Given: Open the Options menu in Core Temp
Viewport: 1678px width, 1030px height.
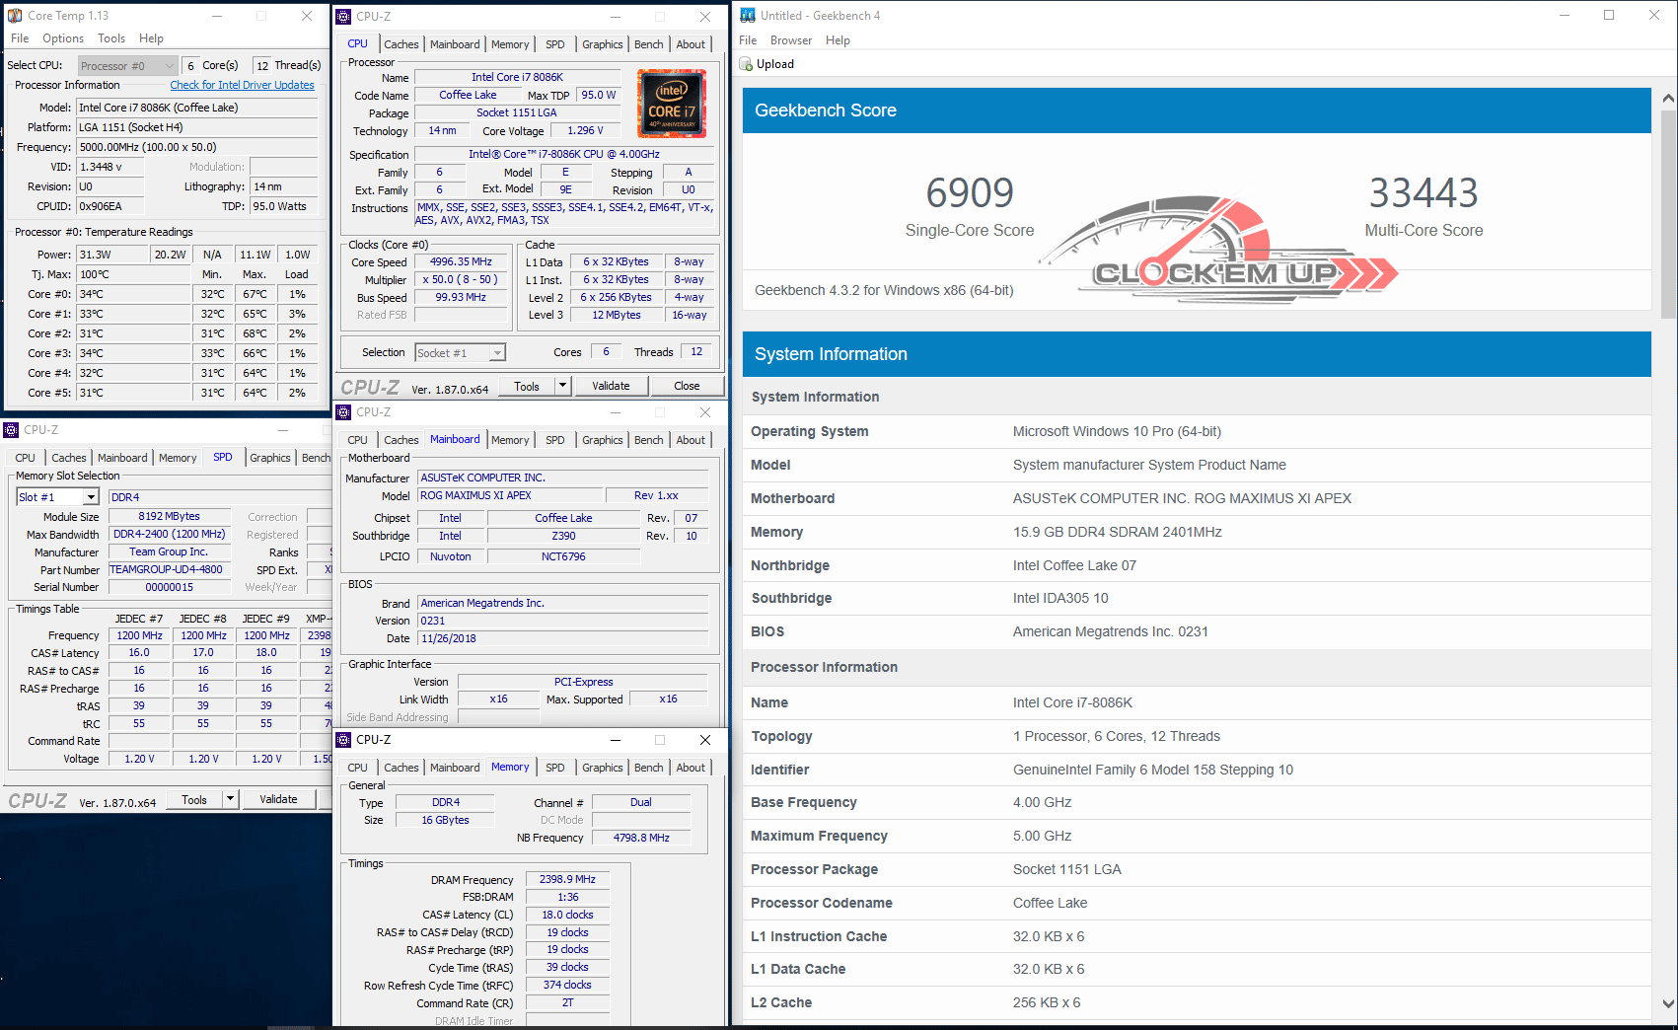Looking at the screenshot, I should click(x=63, y=38).
